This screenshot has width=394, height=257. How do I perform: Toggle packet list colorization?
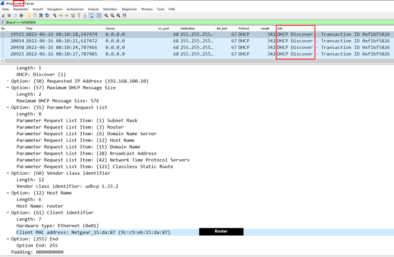[x=98, y=15]
